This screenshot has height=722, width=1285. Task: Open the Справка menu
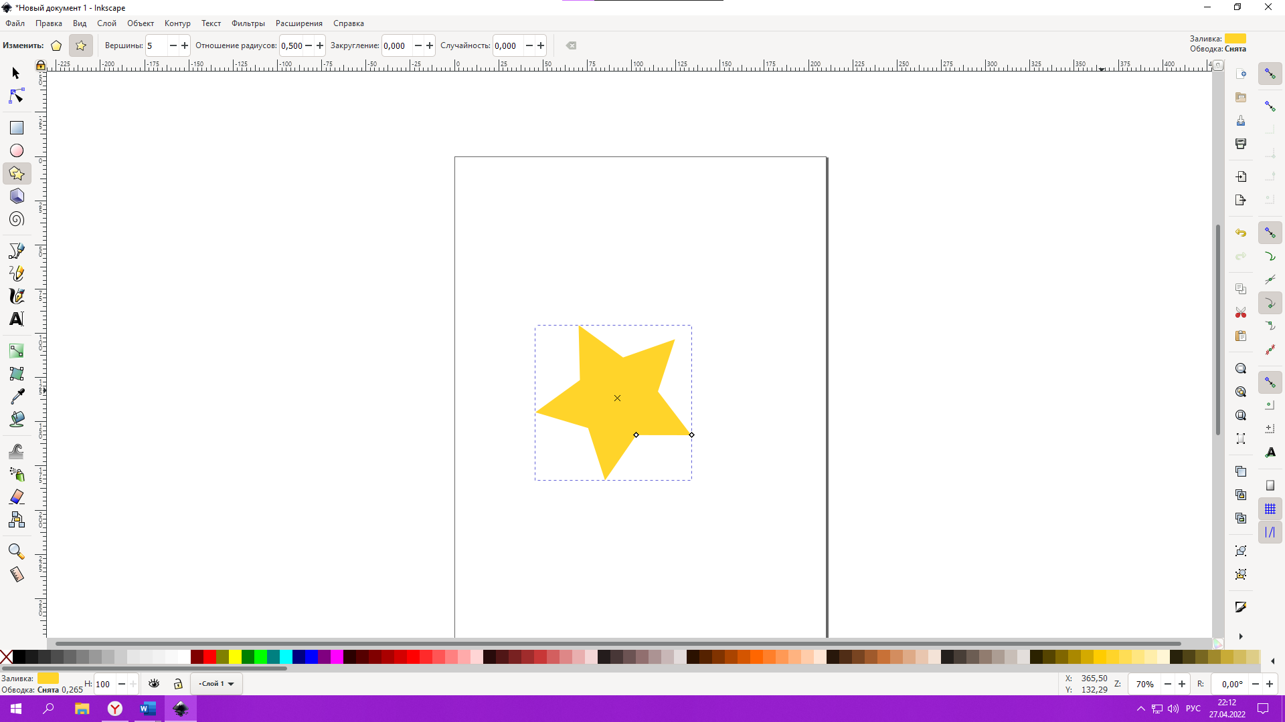[x=349, y=23]
